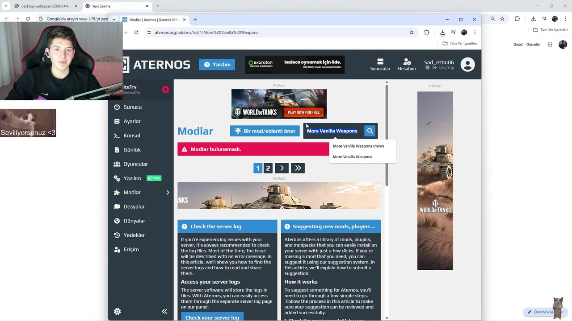Open downloads icon in Aternos window
Screen dimensions: 572x321
pos(442,33)
